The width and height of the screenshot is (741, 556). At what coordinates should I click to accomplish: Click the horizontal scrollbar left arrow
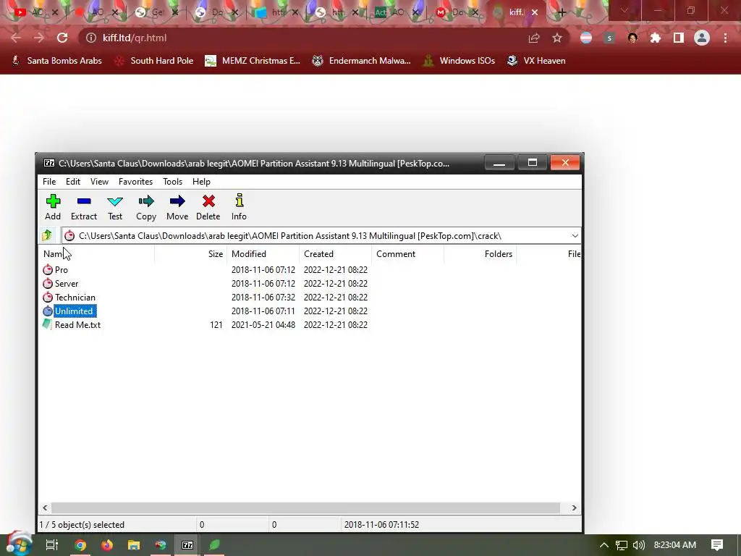click(x=45, y=507)
